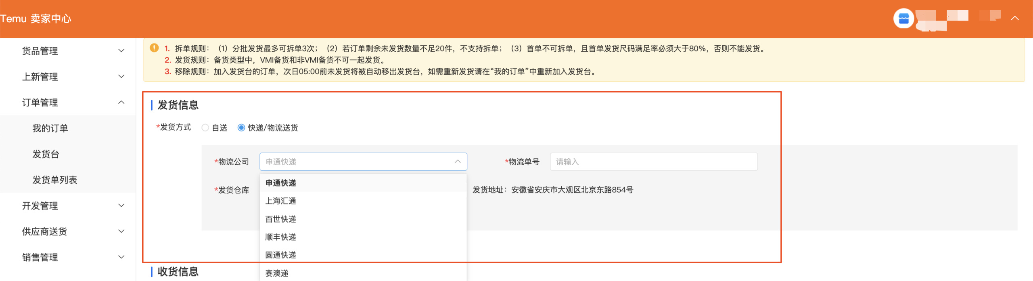Click rule 3 移除规则 text
The height and width of the screenshot is (281, 1033).
[x=386, y=71]
